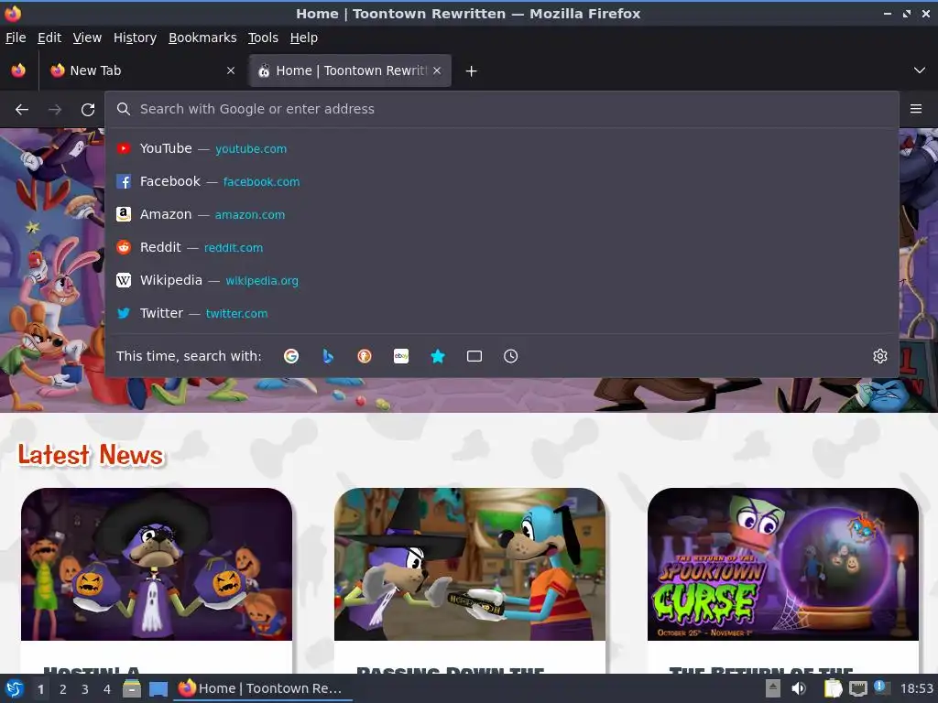Open the Help menu
The image size is (938, 703).
pos(304,38)
